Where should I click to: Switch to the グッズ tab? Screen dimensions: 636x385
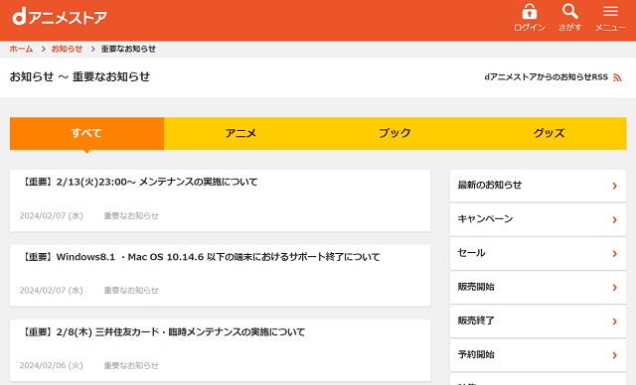point(550,133)
